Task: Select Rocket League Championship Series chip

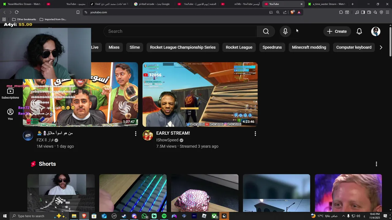Action: click(183, 47)
